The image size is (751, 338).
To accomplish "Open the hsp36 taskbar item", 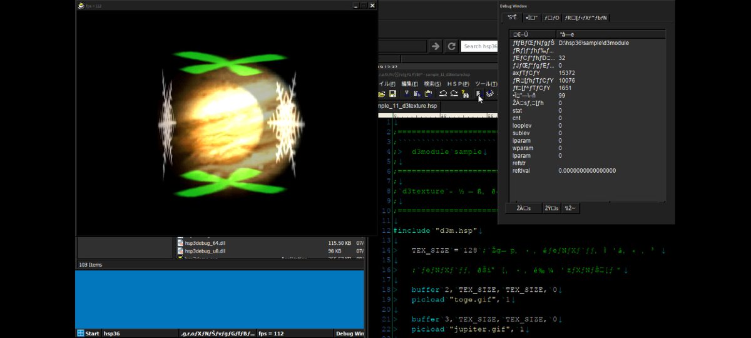I will click(x=140, y=334).
